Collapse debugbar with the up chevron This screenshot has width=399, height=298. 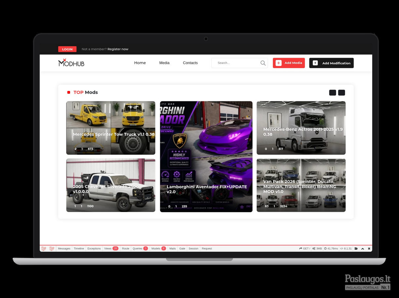pos(363,249)
